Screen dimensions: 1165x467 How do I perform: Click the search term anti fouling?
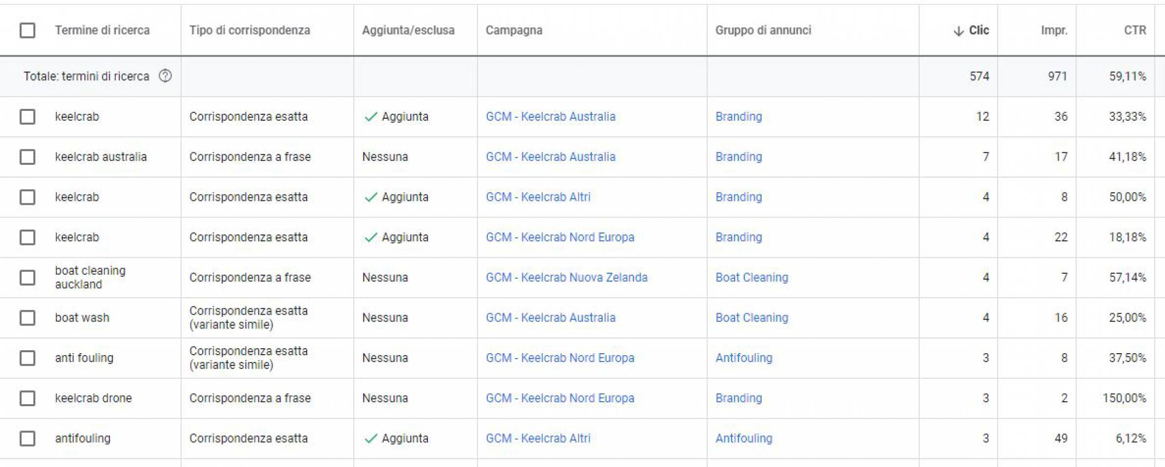pos(84,358)
